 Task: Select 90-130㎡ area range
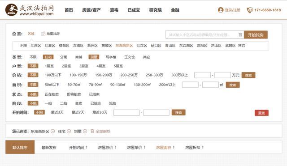(x=117, y=85)
